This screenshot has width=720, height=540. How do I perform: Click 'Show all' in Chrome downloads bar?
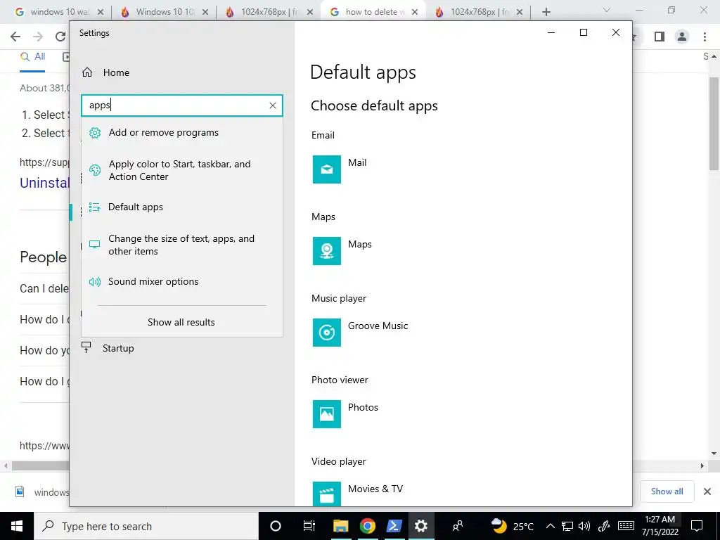(x=667, y=491)
